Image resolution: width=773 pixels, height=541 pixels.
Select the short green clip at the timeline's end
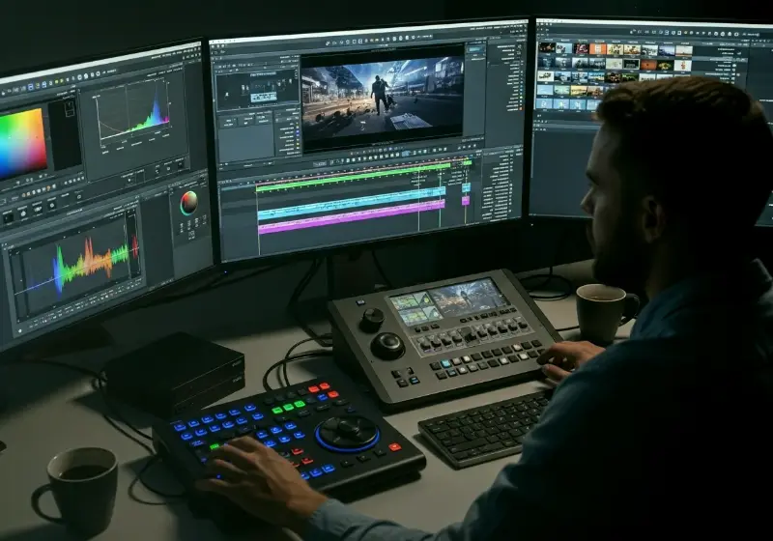pos(467,162)
